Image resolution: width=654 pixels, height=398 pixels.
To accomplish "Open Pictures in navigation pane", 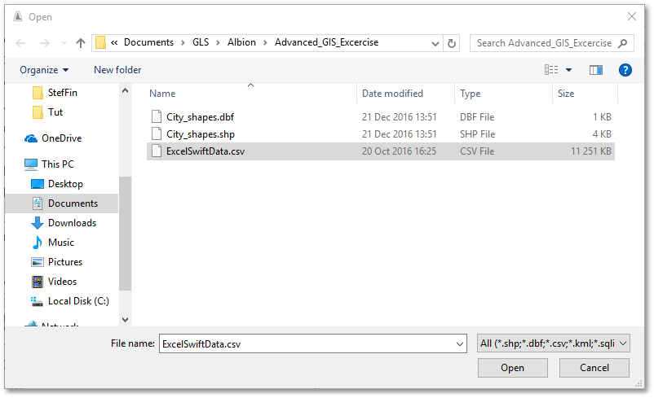I will [65, 262].
